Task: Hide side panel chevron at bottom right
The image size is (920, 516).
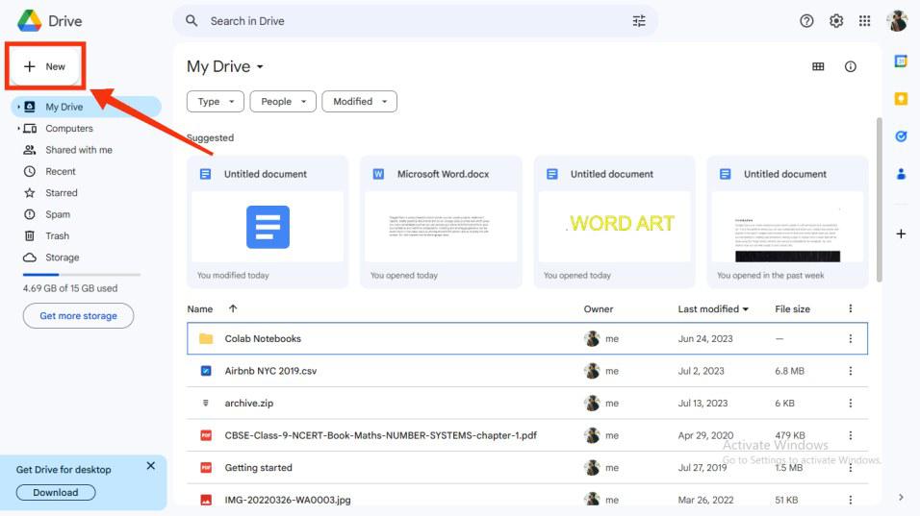Action: click(x=901, y=497)
